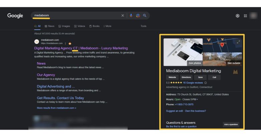
Task: Click the map thumbnail in knowledge panel
Action: 222,45
